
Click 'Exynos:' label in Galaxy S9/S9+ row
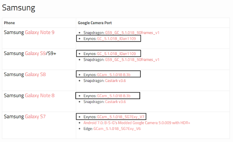[x=90, y=54]
